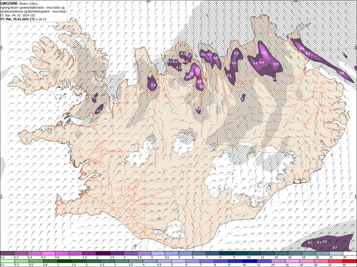
Task: Pick the top scale swatch starting at 0.3
Action: pos(21,253)
